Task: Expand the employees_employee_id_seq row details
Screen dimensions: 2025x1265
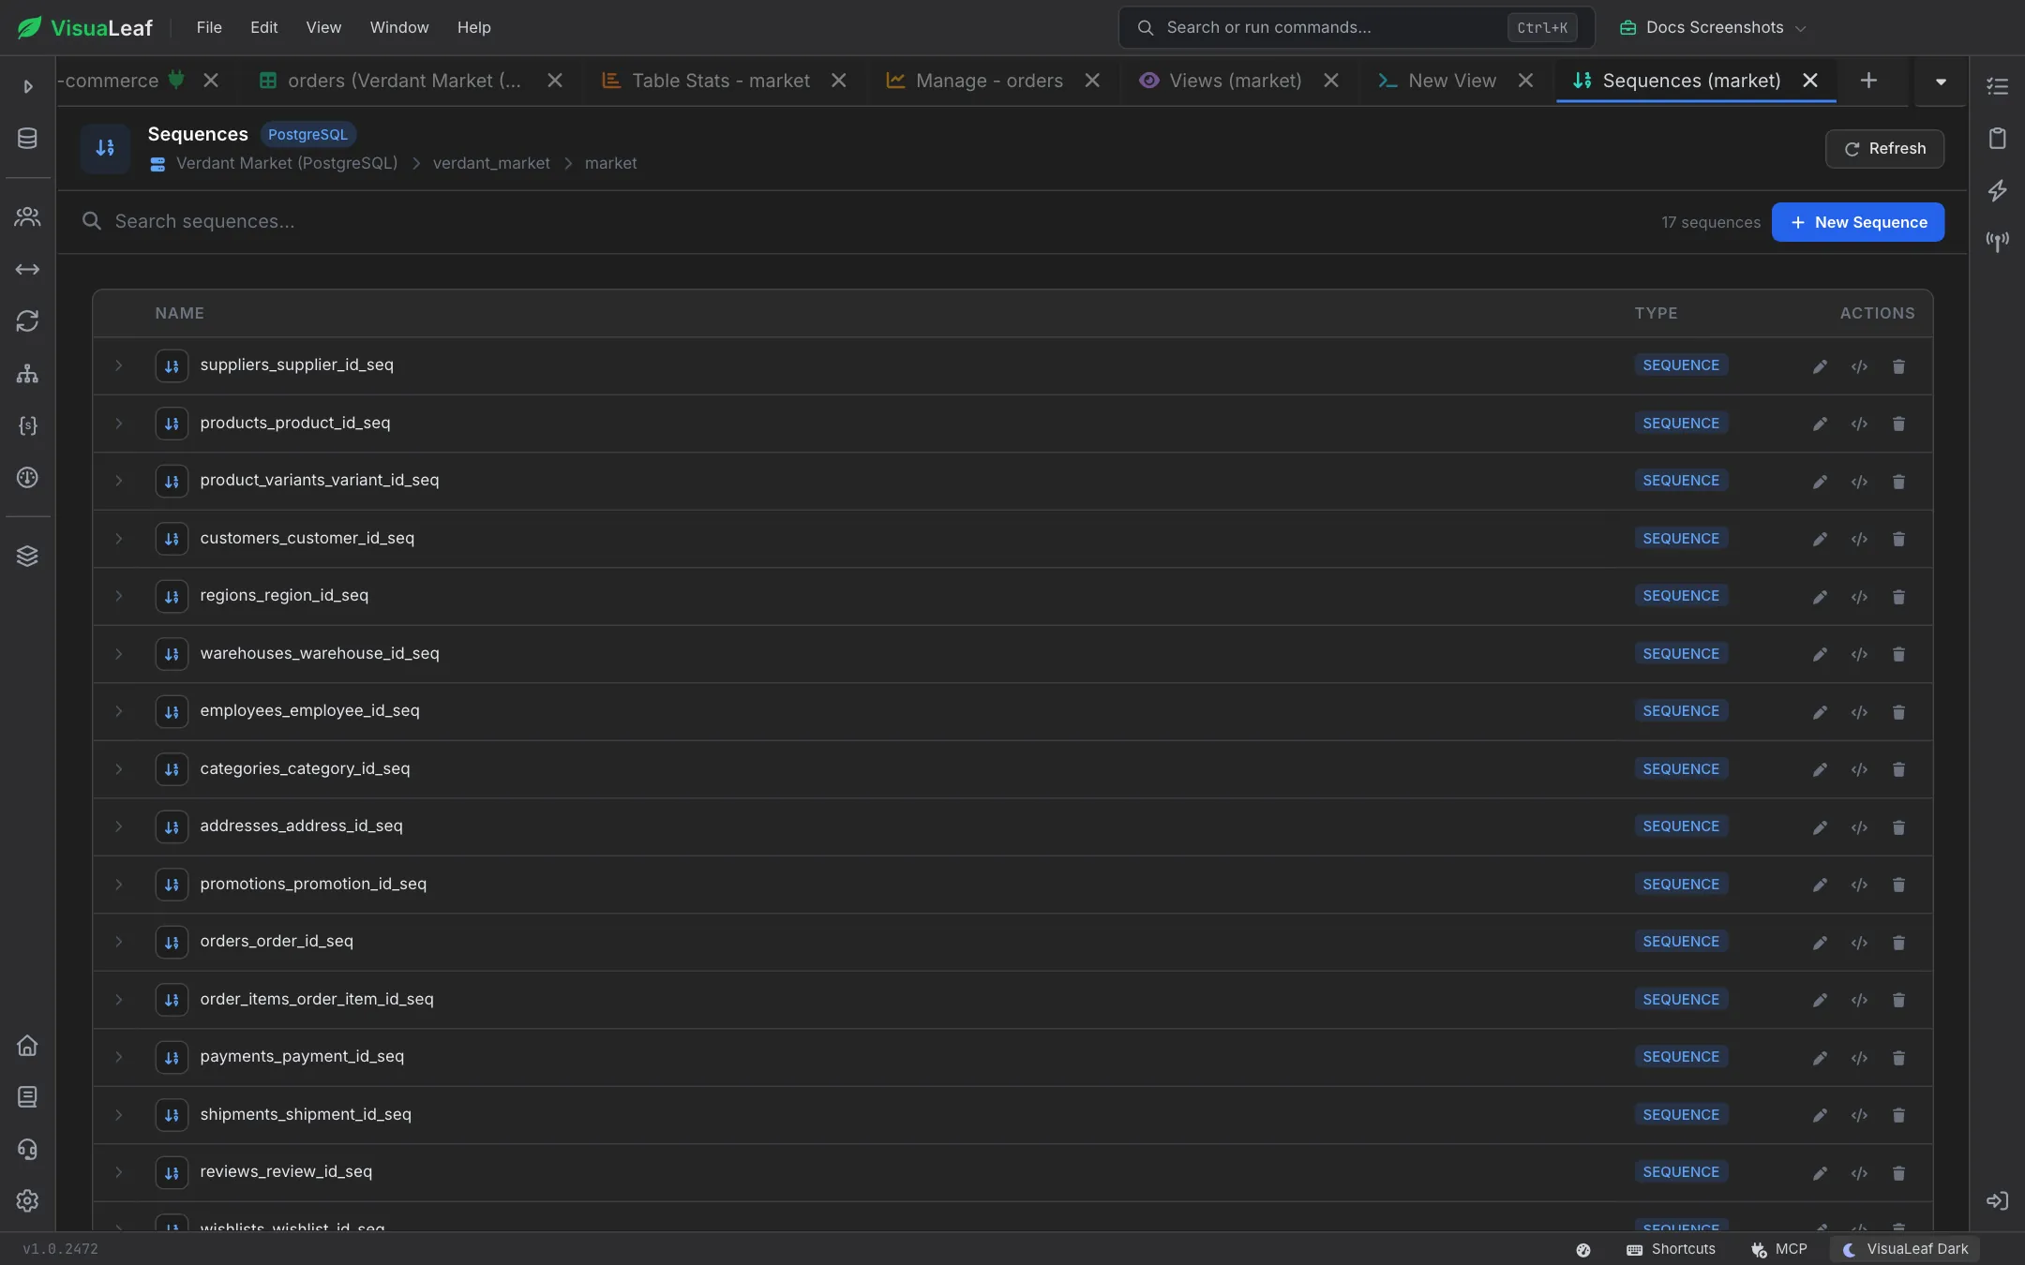Action: pos(118,711)
